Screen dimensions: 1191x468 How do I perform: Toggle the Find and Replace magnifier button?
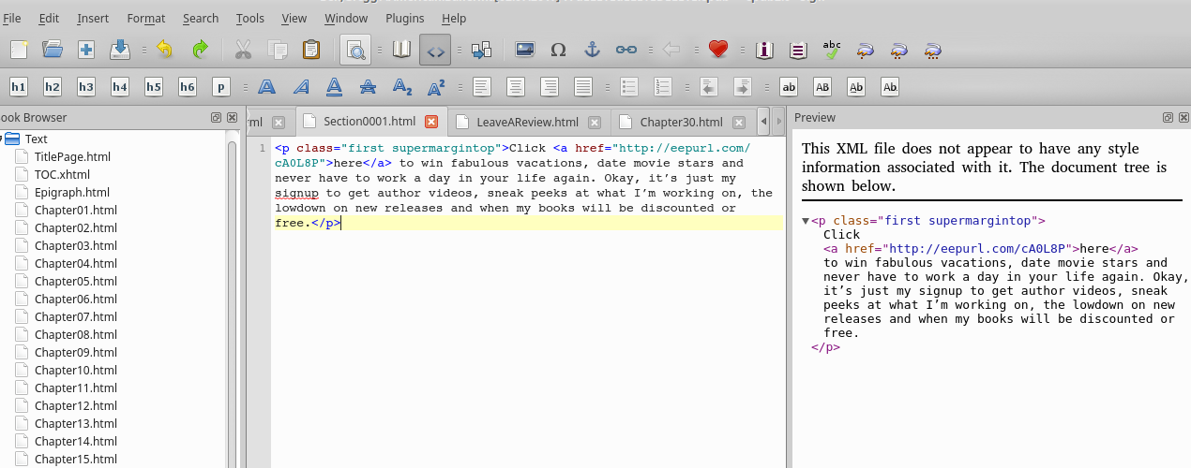point(356,50)
